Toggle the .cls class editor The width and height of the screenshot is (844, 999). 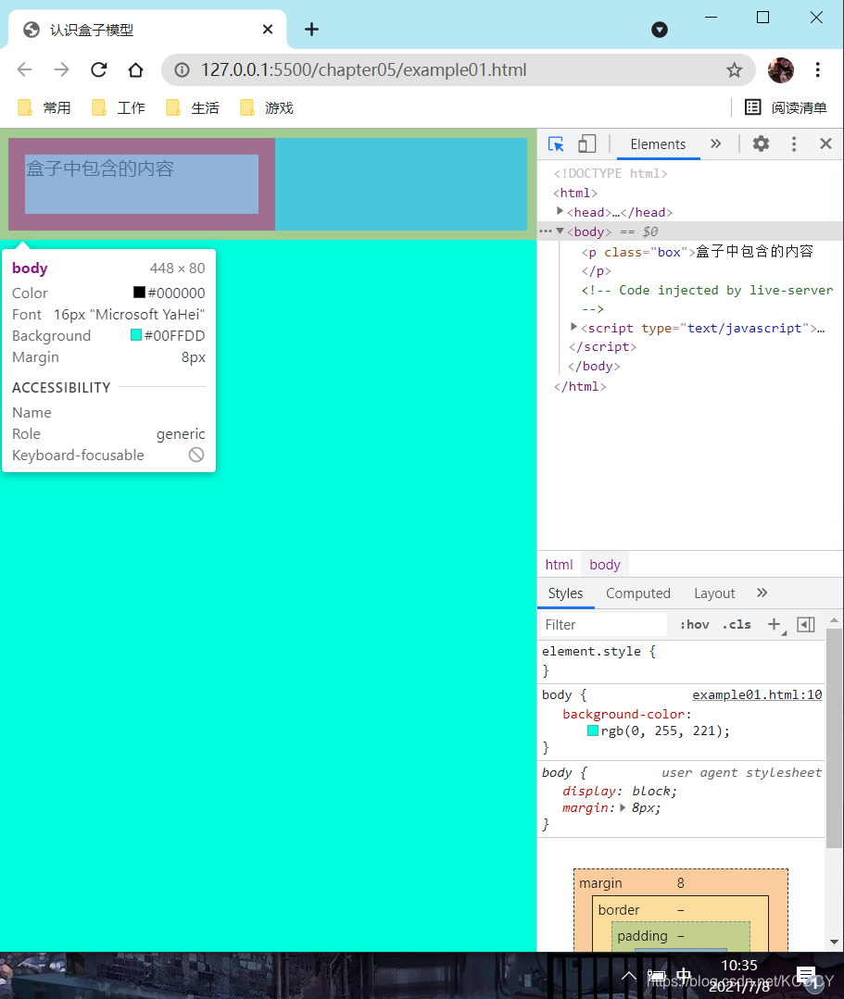737,624
